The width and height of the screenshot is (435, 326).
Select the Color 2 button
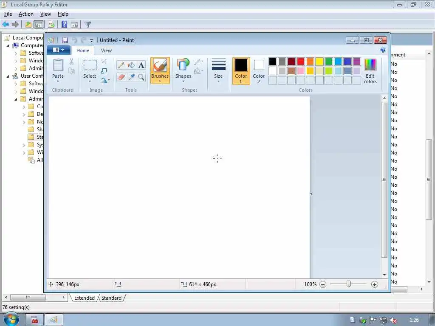pos(259,71)
